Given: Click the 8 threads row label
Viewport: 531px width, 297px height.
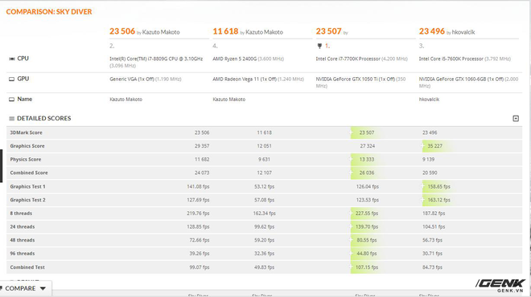Looking at the screenshot, I should point(21,214).
